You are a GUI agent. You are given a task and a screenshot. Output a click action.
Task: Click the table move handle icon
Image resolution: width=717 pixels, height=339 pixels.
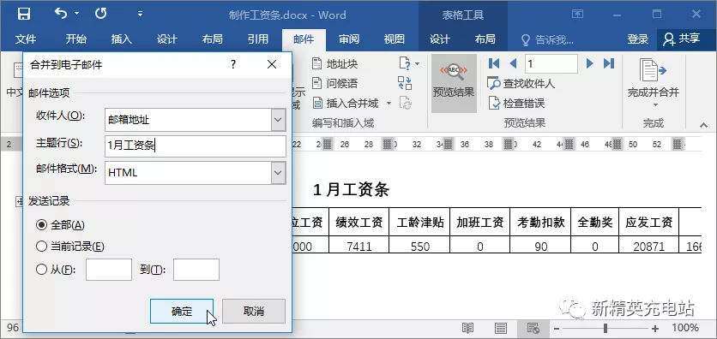19,201
